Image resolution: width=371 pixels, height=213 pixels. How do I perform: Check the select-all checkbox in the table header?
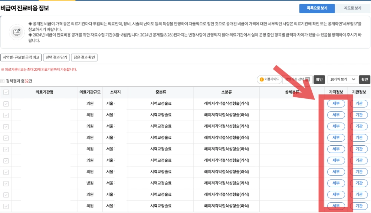click(x=5, y=92)
